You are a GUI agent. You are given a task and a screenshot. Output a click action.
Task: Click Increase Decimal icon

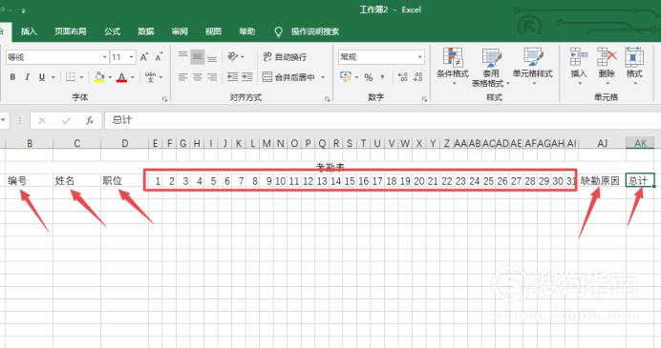pyautogui.click(x=402, y=77)
